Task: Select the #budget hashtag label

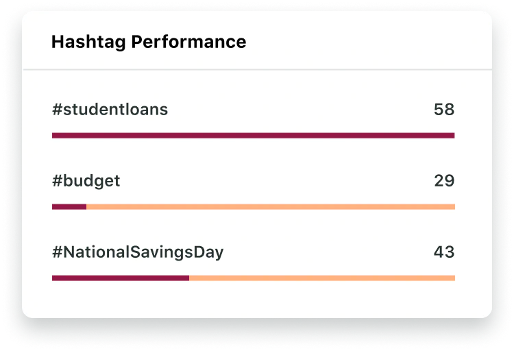Action: pos(86,182)
